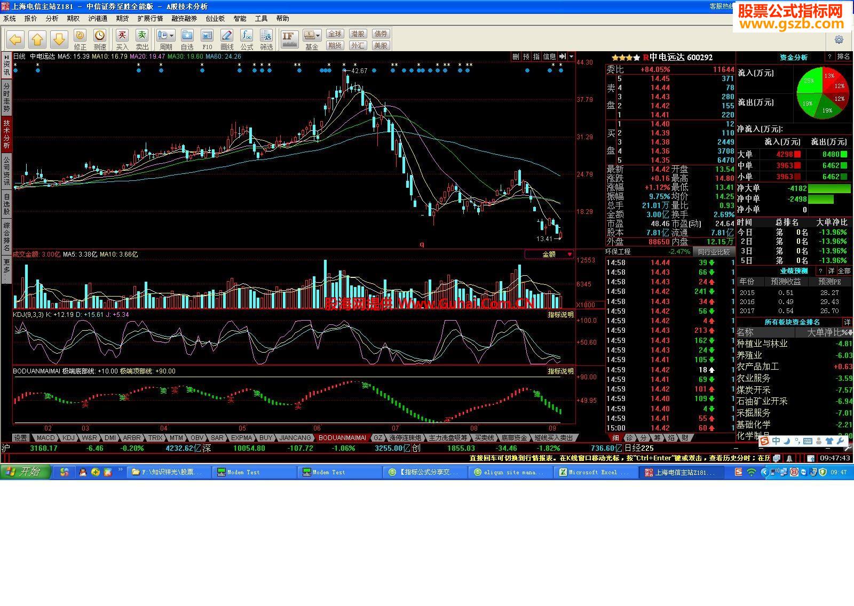The width and height of the screenshot is (854, 606).
Task: Click the 预 button above the chart
Action: pyautogui.click(x=526, y=57)
